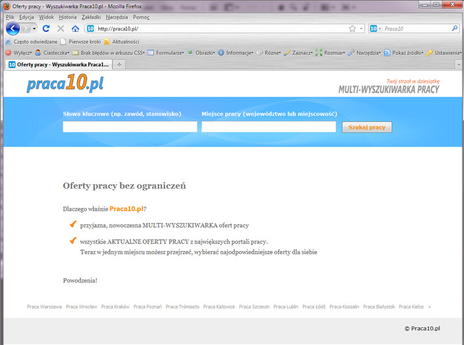Open the Praca Białystok link

point(379,307)
